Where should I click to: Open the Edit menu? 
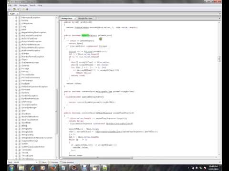[15, 5]
